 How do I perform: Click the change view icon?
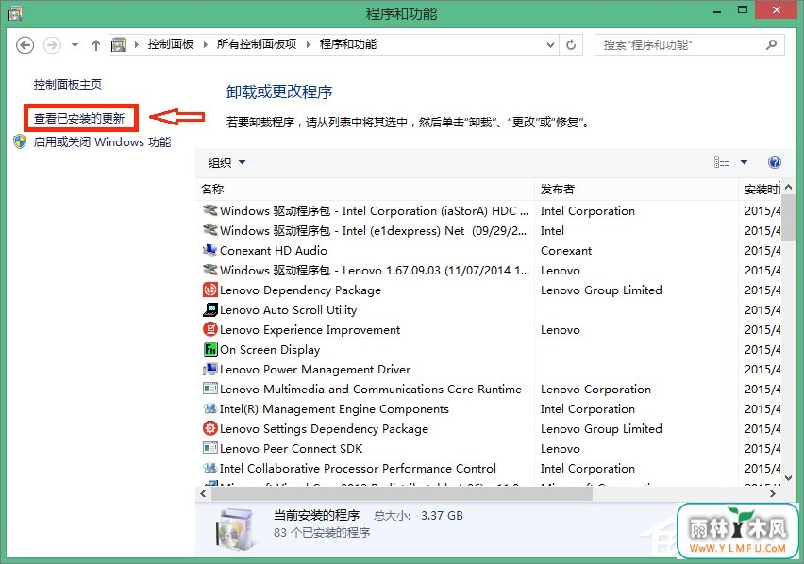click(722, 162)
